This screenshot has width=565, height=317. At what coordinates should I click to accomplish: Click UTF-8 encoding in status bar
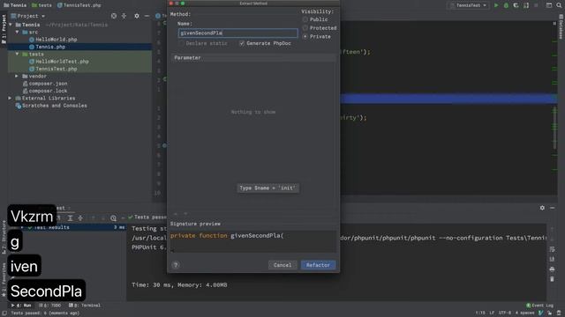[x=504, y=313]
